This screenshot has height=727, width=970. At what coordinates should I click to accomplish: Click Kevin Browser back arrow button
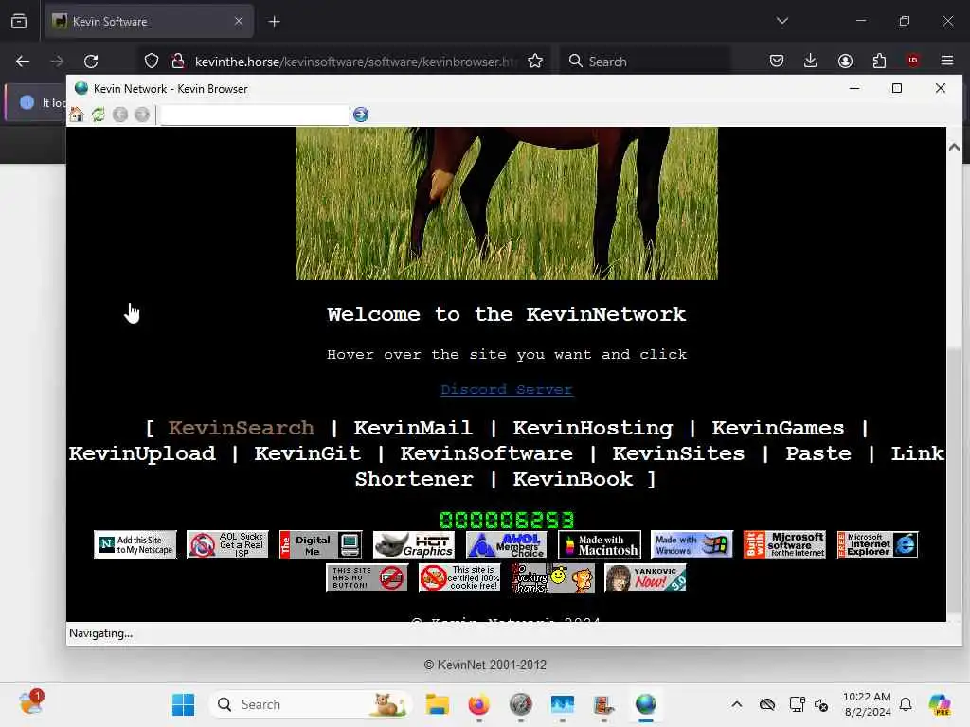(120, 115)
